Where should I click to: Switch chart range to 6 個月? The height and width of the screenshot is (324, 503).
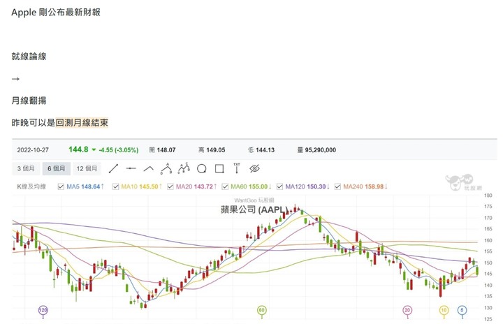coord(56,168)
